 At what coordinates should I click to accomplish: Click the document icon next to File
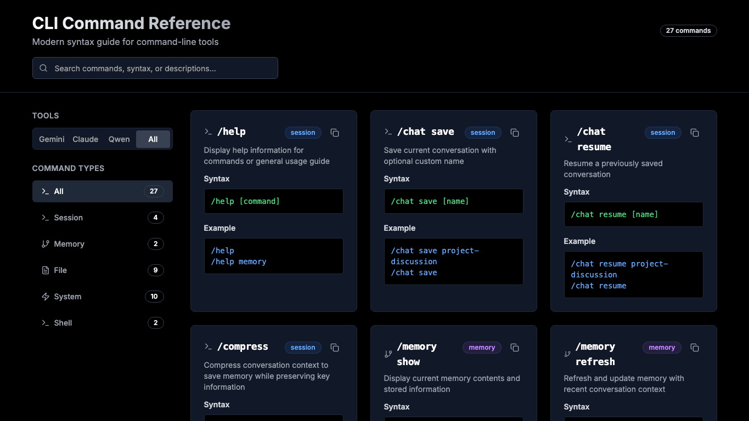(x=45, y=270)
